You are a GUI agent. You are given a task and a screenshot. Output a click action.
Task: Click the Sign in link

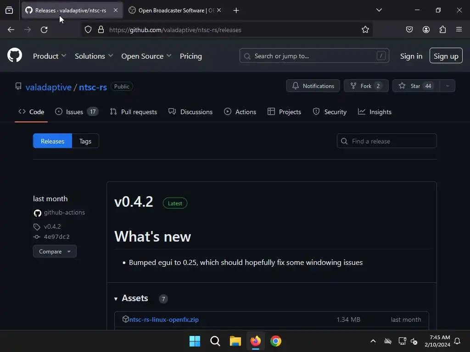click(411, 56)
